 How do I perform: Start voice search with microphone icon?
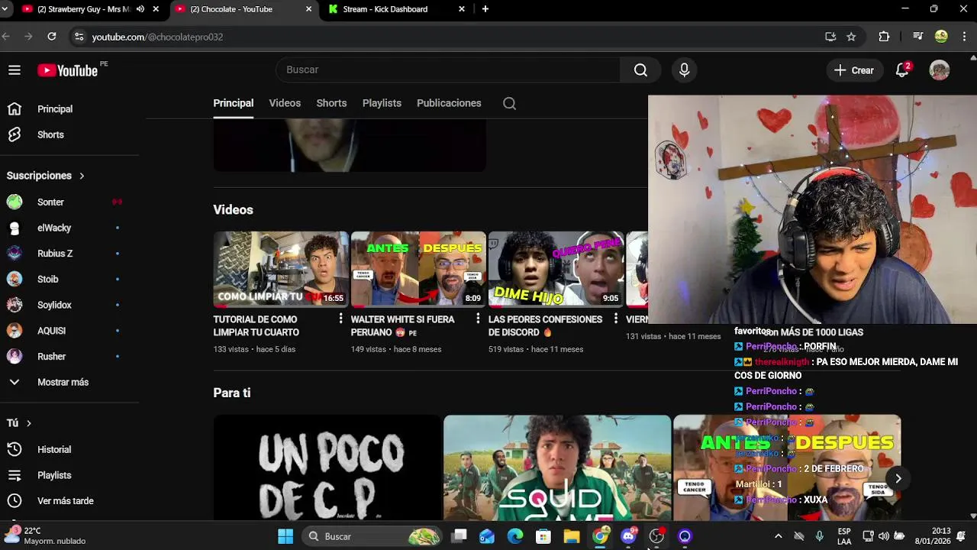tap(684, 70)
